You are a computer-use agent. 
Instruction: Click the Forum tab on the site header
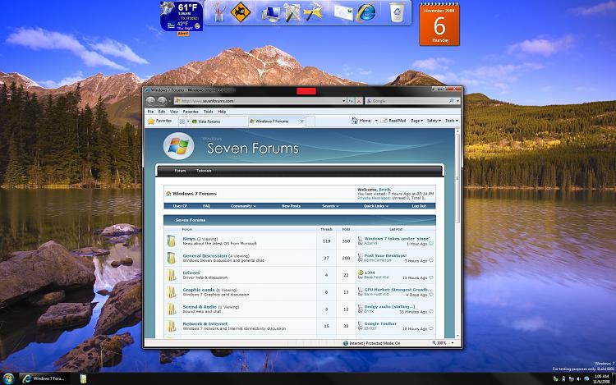click(180, 171)
